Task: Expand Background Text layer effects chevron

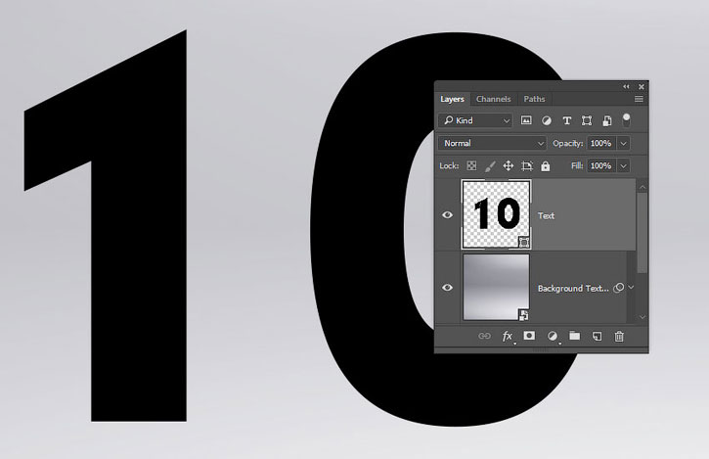Action: (x=631, y=288)
